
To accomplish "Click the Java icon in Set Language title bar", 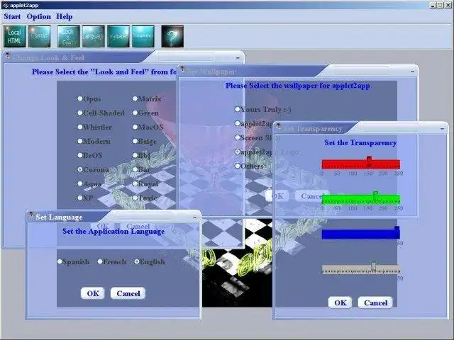I will pos(31,215).
